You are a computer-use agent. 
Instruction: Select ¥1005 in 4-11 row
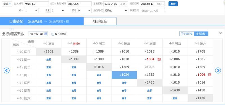coord(200,59)
